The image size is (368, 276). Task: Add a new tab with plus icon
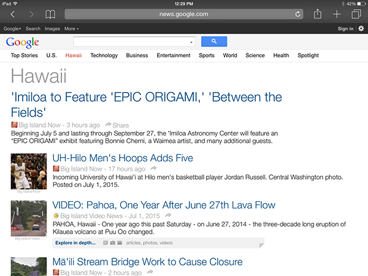(337, 14)
